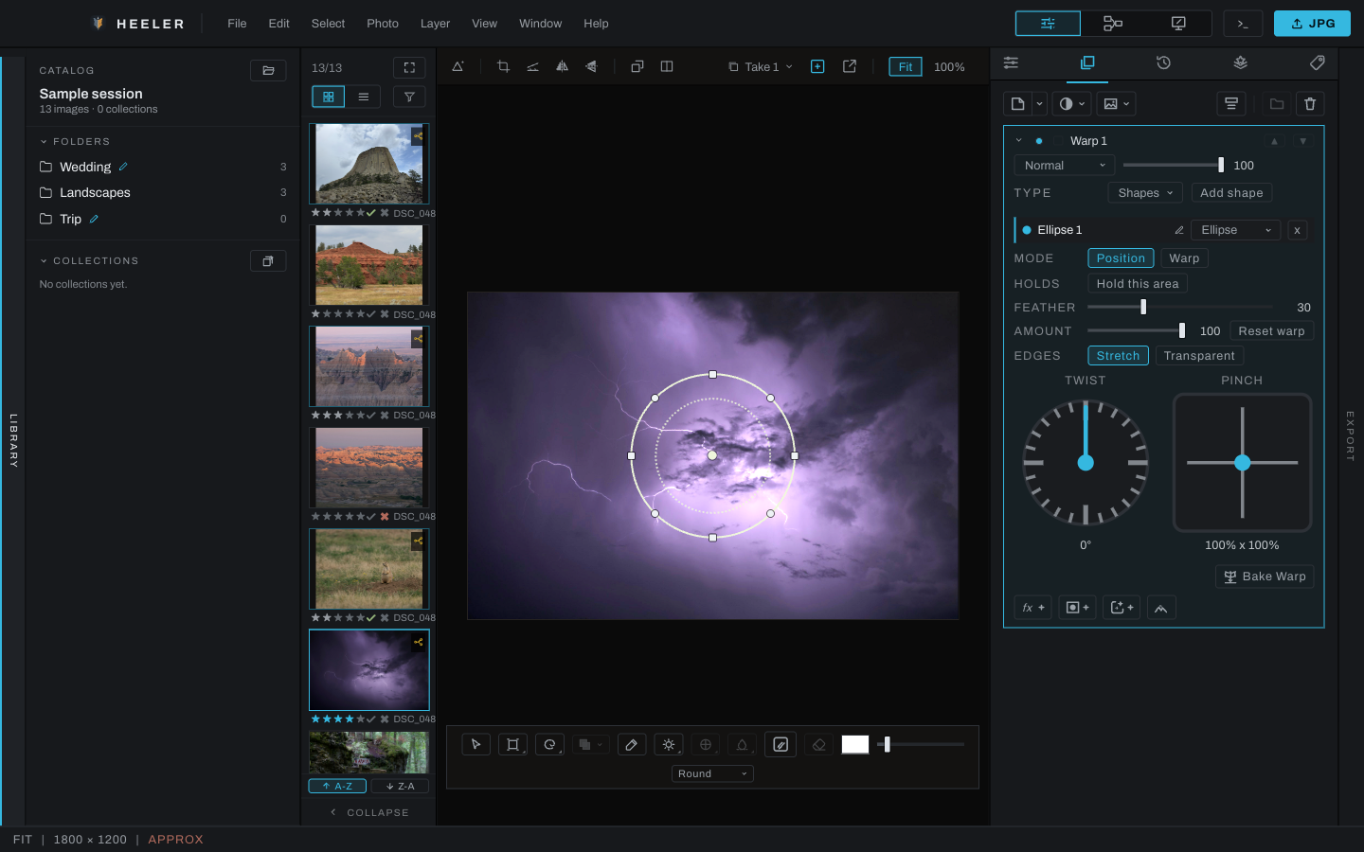Image resolution: width=1364 pixels, height=852 pixels.
Task: Switch thumbnail browser to list view
Action: (x=364, y=97)
